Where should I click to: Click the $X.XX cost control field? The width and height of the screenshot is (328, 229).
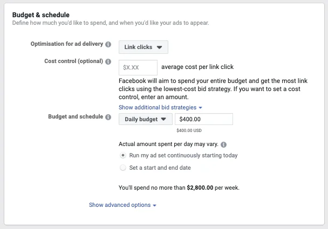(x=138, y=67)
